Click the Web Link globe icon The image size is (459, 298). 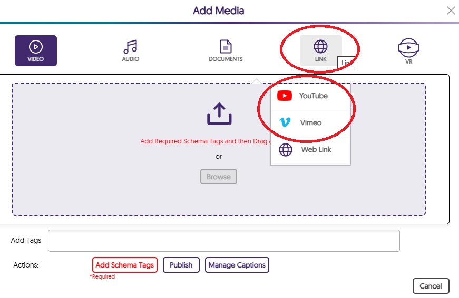coord(285,150)
